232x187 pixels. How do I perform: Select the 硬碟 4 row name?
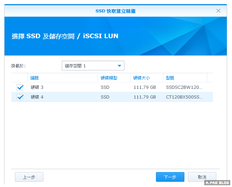click(x=37, y=97)
